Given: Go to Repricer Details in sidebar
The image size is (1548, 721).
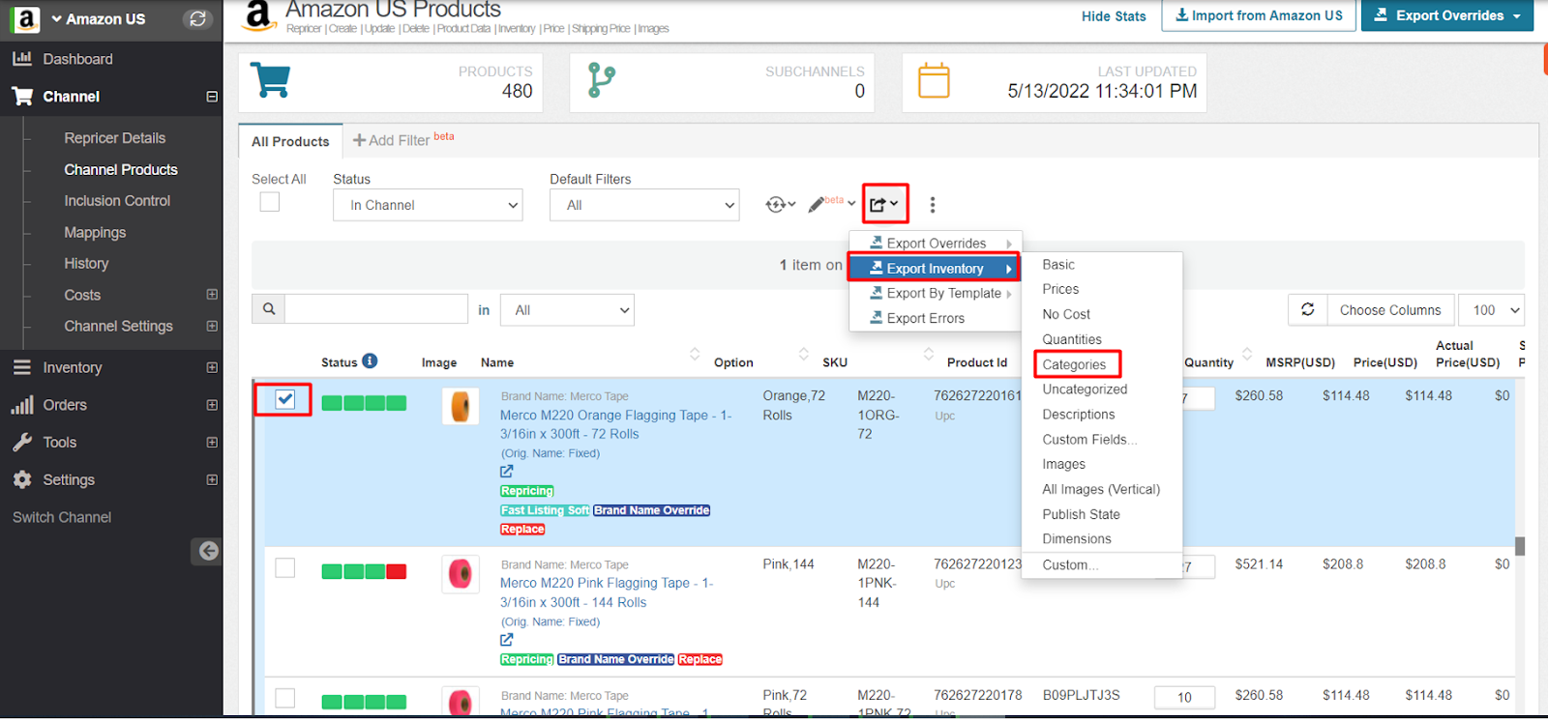Looking at the screenshot, I should click(115, 138).
